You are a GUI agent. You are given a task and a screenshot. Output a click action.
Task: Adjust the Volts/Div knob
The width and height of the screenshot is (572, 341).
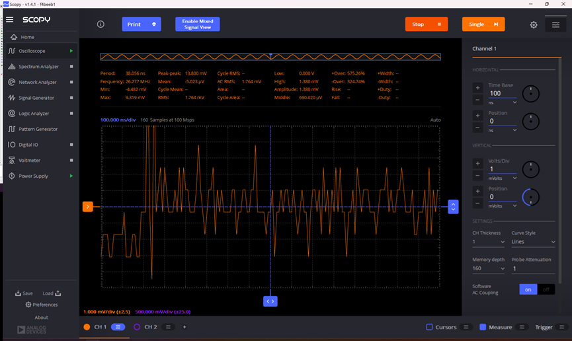click(x=531, y=170)
